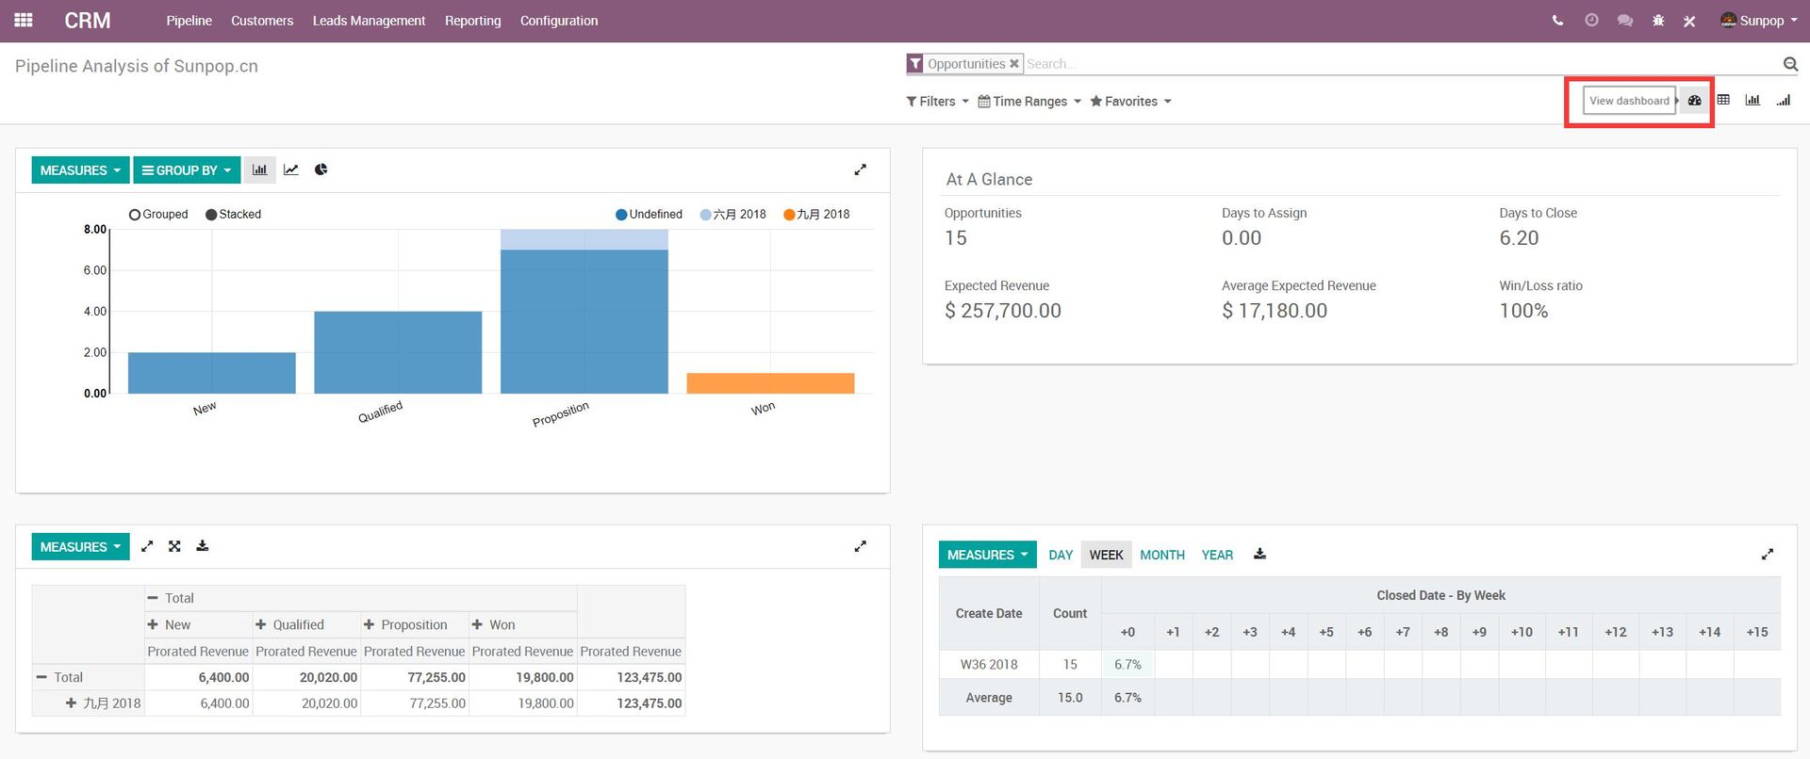Set cohort interval to YEAR
1810x759 pixels.
tap(1217, 555)
